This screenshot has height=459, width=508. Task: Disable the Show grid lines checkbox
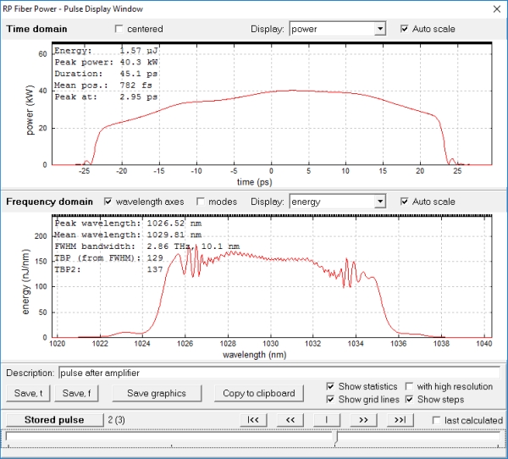[331, 400]
